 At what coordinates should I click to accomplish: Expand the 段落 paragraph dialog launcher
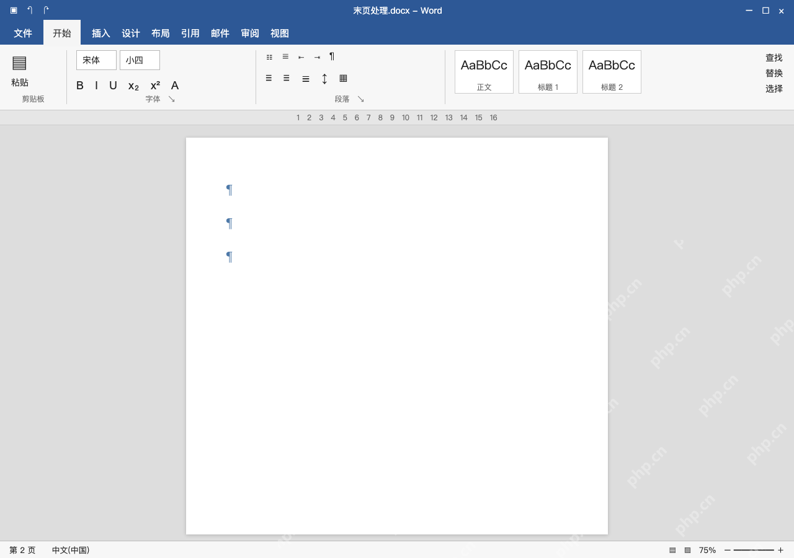coord(361,99)
